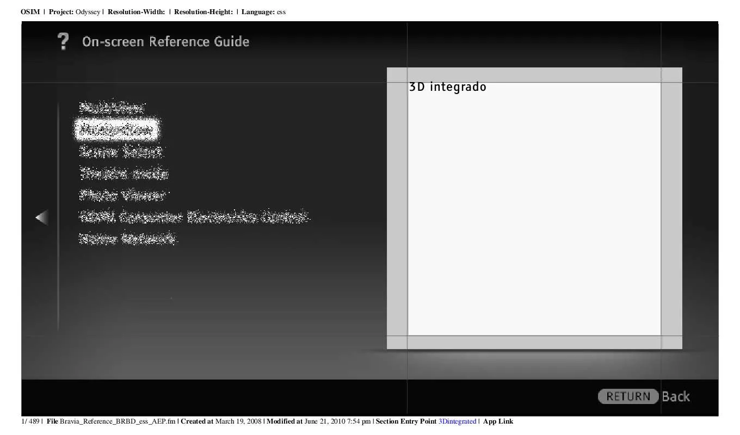Click the 'App Link' footer label
The width and height of the screenshot is (740, 435).
pyautogui.click(x=498, y=421)
